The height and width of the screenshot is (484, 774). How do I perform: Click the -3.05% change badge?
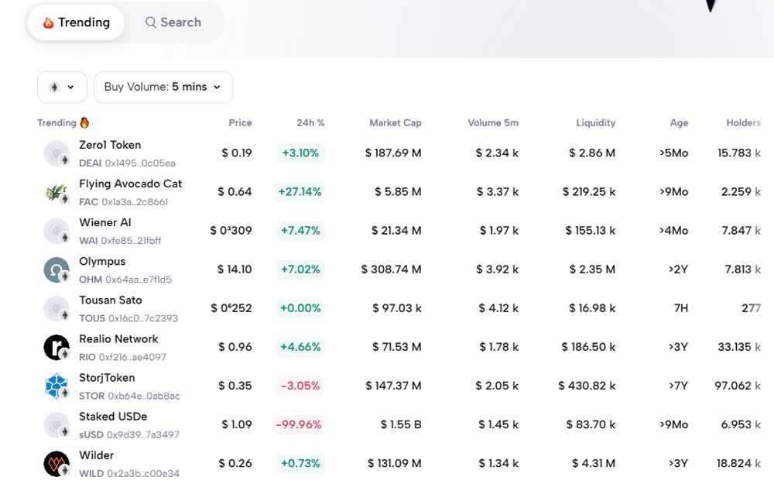300,386
